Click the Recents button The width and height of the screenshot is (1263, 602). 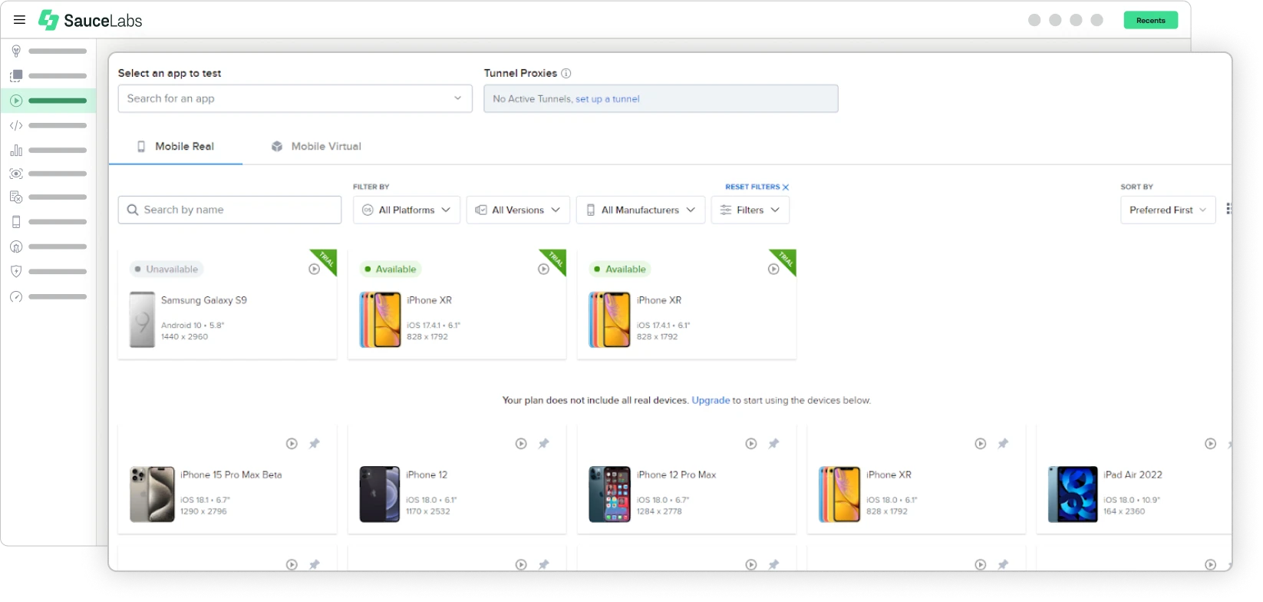1151,20
